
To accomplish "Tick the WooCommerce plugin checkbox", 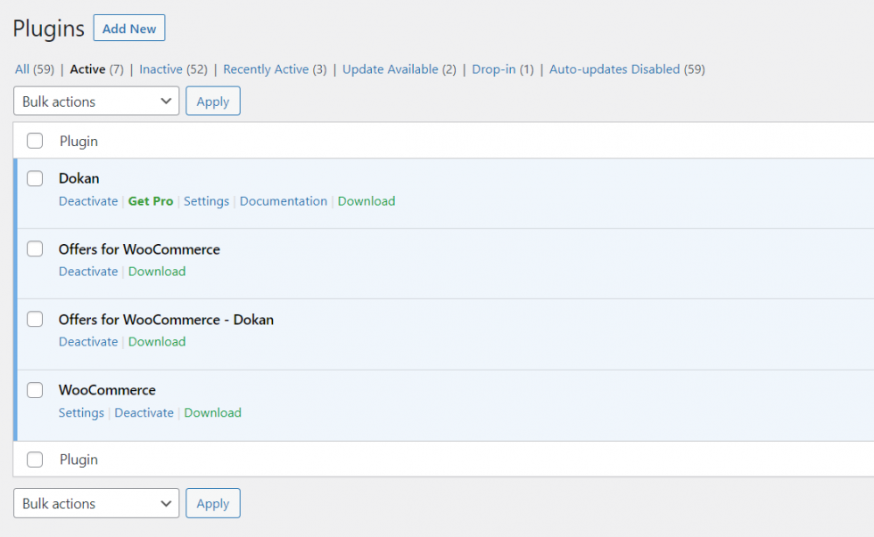I will tap(35, 390).
